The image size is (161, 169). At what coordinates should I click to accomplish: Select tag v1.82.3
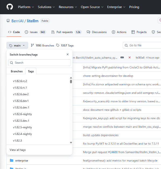pos(17,141)
